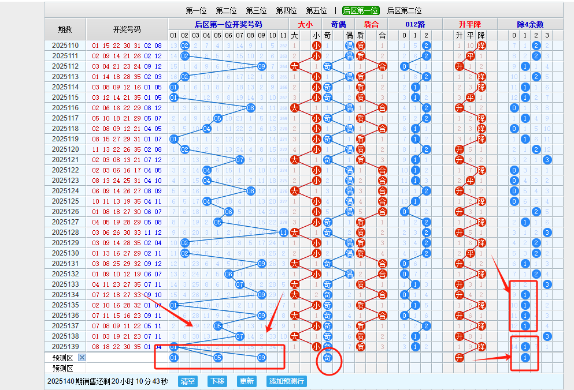Click the red 平 marker in row 2025111
574x390 pixels.
[x=471, y=56]
